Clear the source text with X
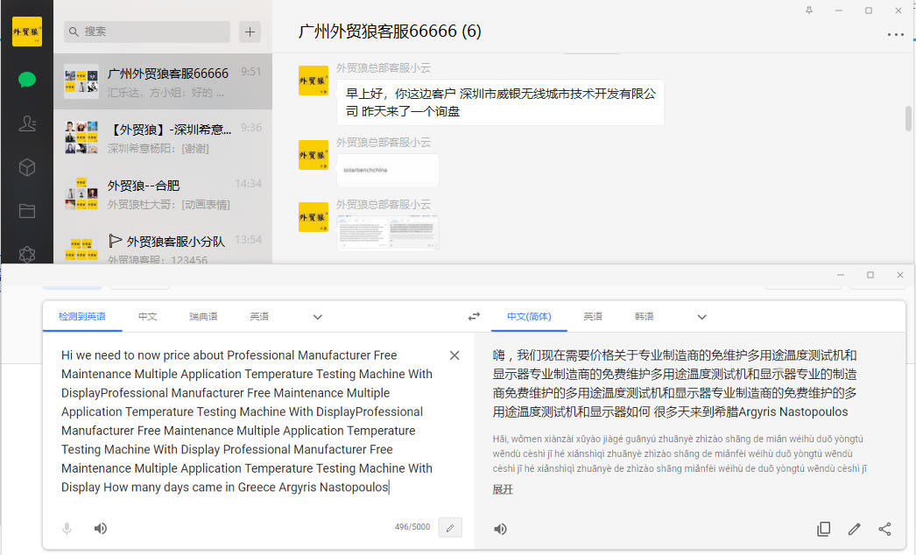916x555 pixels. click(x=454, y=355)
